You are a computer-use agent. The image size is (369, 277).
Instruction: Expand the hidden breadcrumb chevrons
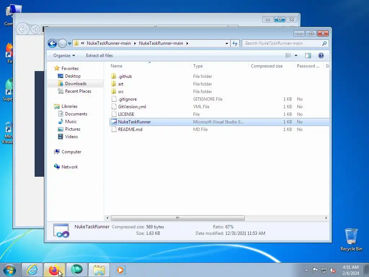click(x=83, y=43)
